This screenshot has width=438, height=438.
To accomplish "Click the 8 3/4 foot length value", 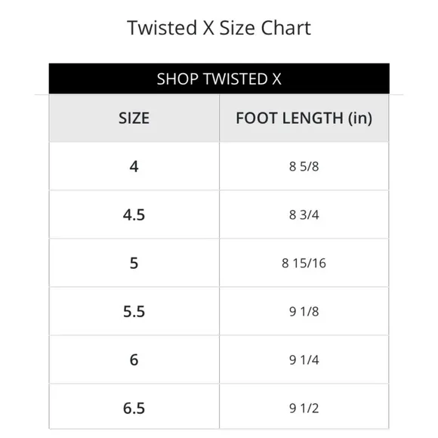I will point(304,214).
